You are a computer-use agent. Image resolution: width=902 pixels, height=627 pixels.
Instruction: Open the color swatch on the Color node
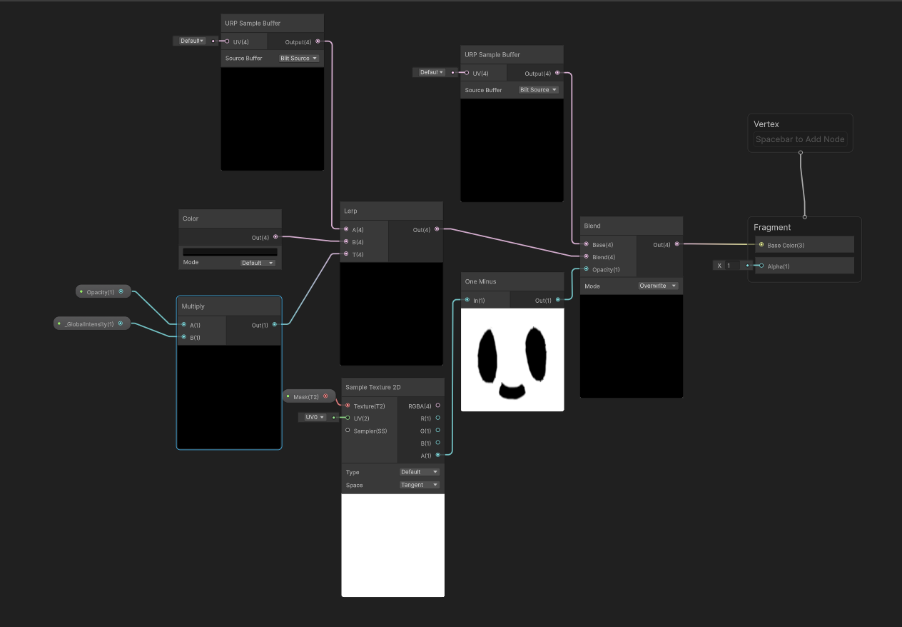point(230,251)
